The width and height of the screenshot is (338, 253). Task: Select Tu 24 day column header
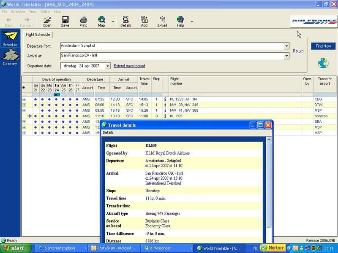click(x=57, y=88)
